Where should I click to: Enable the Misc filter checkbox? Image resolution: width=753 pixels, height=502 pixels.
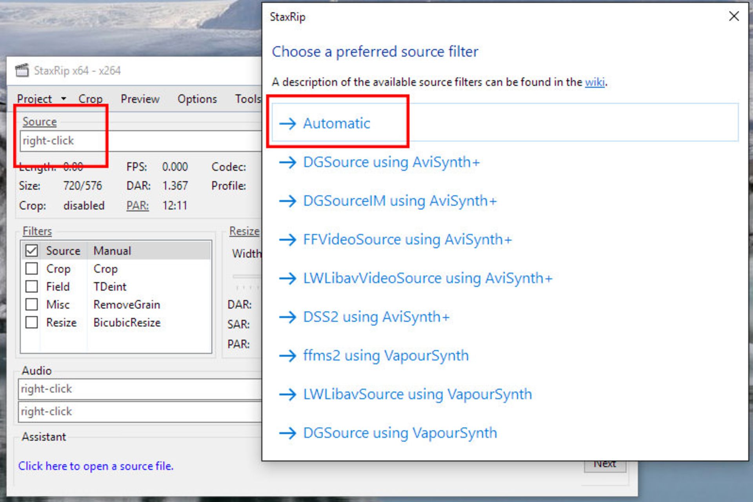[x=31, y=304]
